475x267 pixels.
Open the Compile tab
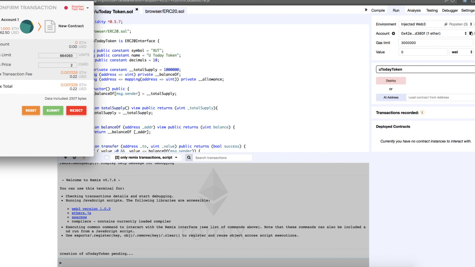click(378, 10)
